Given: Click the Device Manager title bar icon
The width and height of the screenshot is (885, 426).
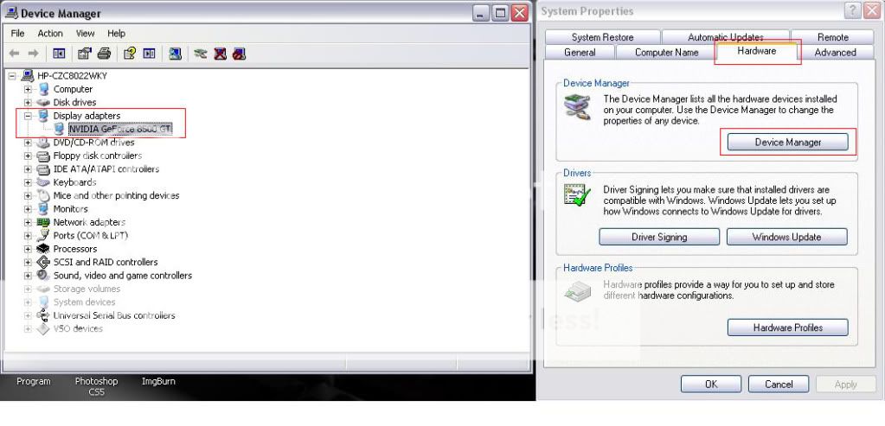Looking at the screenshot, I should (11, 12).
